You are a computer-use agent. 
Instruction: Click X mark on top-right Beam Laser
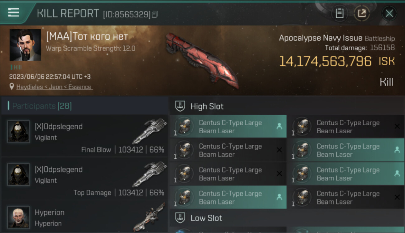[x=397, y=126]
